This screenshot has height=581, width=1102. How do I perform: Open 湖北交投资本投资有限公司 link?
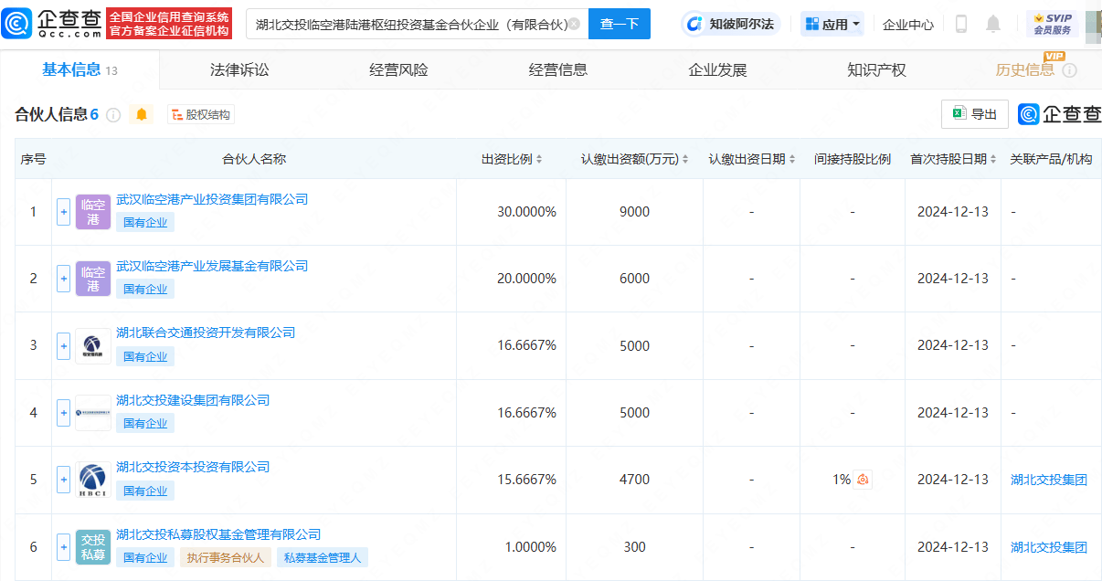(x=193, y=467)
